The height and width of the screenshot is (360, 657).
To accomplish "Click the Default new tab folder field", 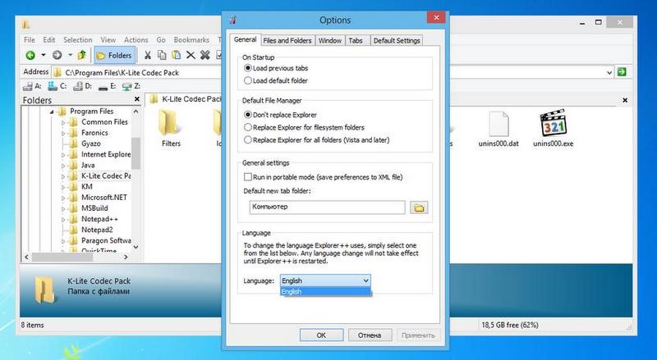I will point(327,207).
